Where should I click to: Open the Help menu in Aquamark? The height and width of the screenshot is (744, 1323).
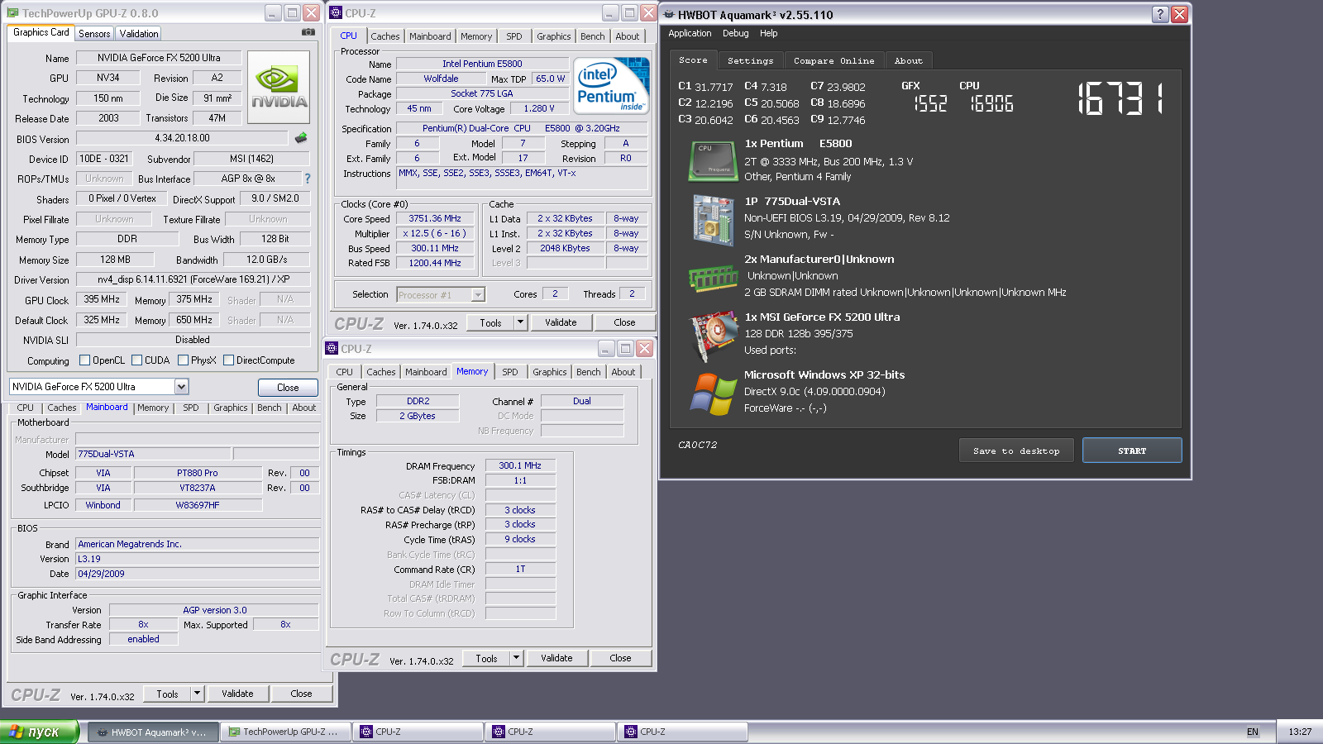point(769,33)
